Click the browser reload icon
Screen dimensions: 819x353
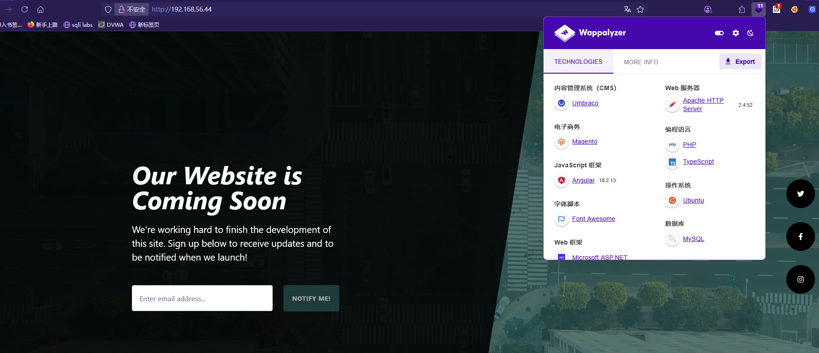tap(25, 9)
